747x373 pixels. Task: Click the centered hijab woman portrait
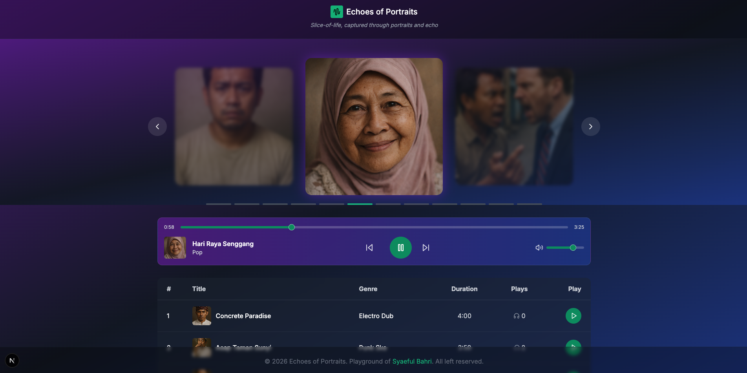click(374, 126)
